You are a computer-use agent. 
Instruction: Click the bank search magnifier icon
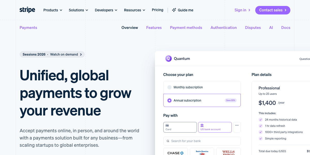click(168, 141)
